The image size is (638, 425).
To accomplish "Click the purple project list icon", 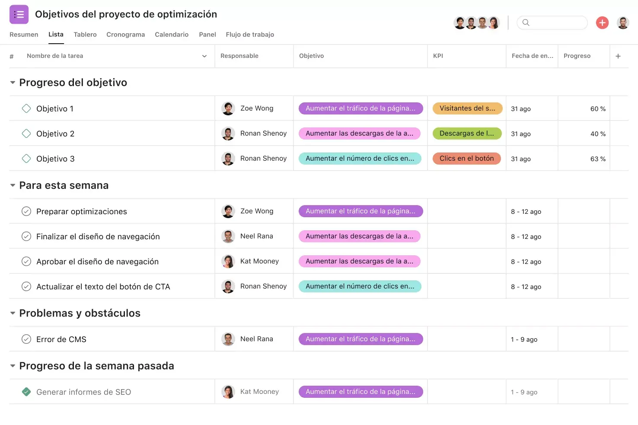I will pos(19,15).
